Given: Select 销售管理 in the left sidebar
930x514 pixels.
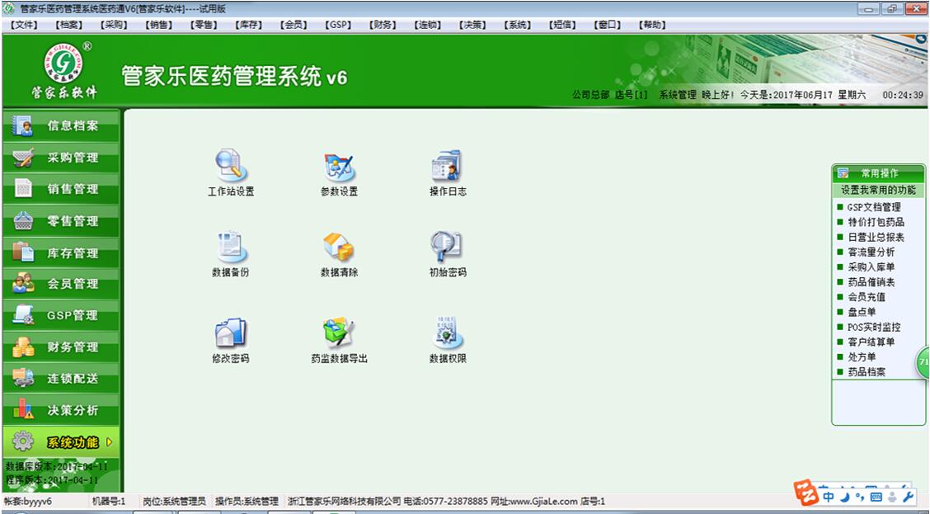Looking at the screenshot, I should pyautogui.click(x=61, y=189).
